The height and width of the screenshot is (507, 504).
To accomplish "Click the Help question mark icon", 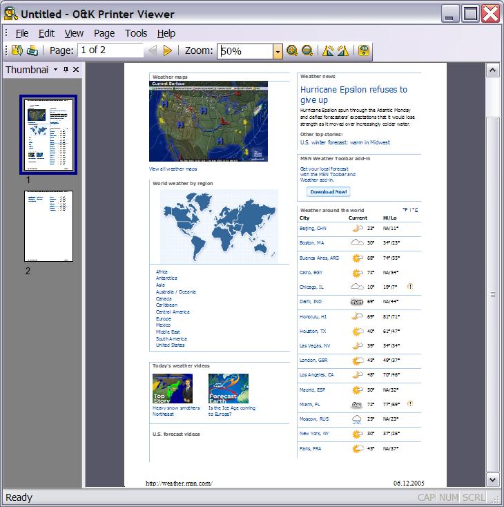I will click(x=363, y=50).
